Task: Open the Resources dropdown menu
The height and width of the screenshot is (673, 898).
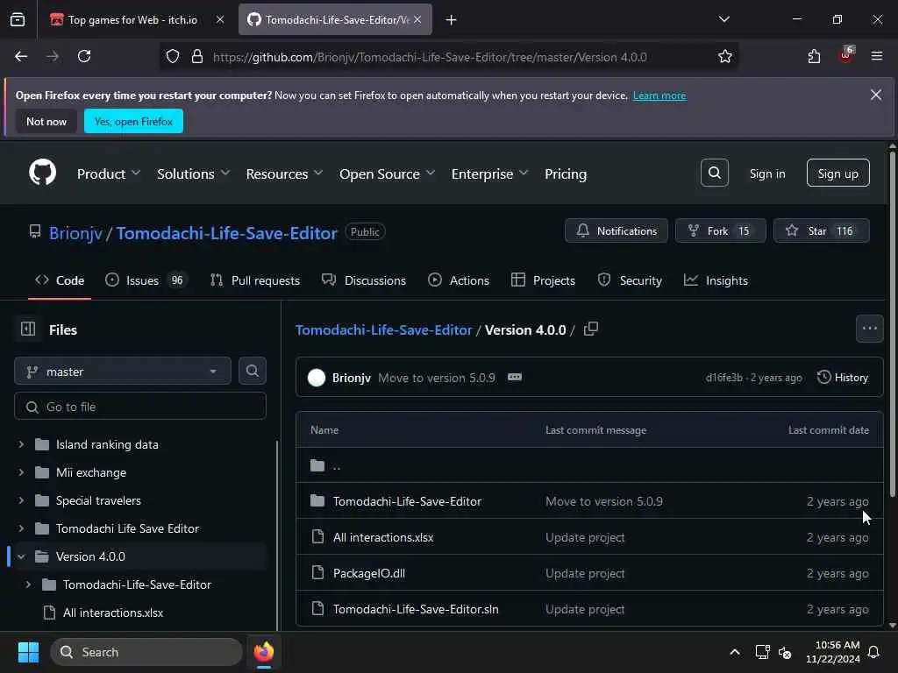Action: 284,174
